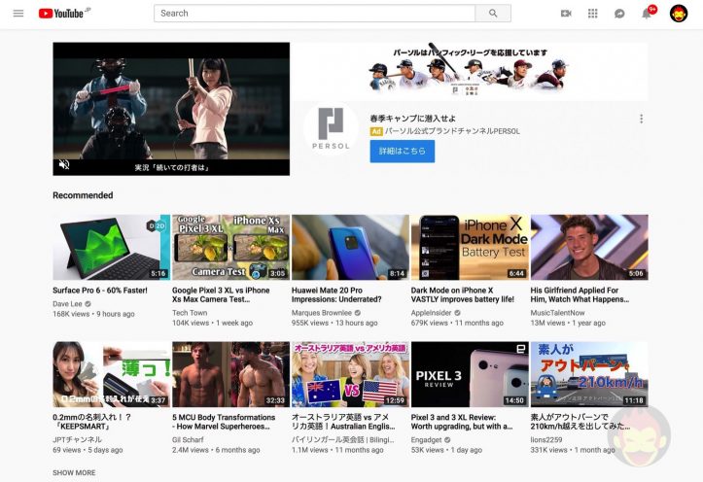Viewport: 703px width, 482px height.
Task: Open Huawei Mate 20 Pro thumbnail
Action: coord(351,247)
